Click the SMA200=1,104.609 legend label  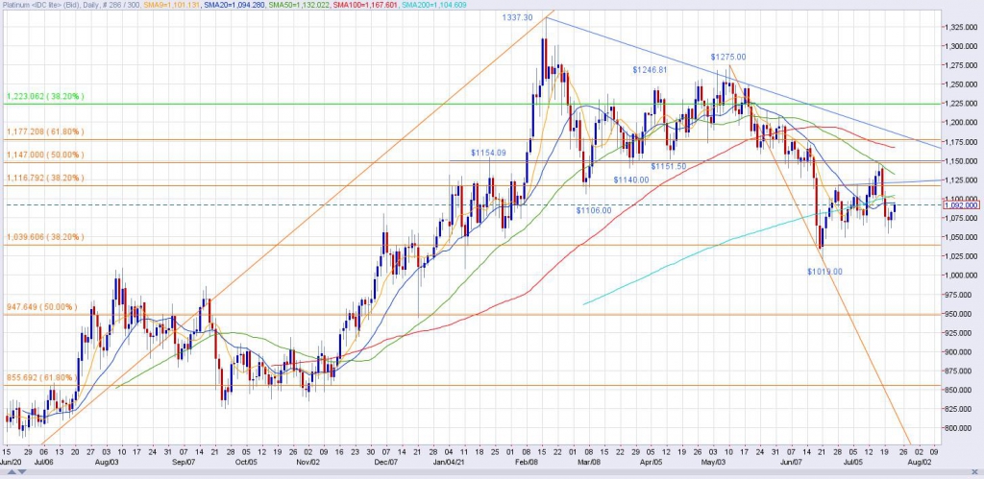tap(433, 5)
